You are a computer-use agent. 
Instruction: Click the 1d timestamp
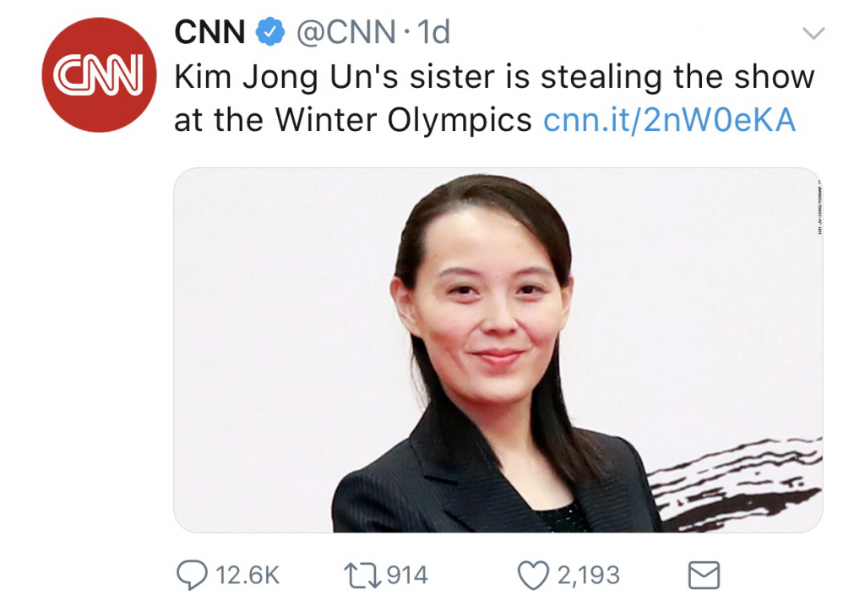click(x=434, y=32)
